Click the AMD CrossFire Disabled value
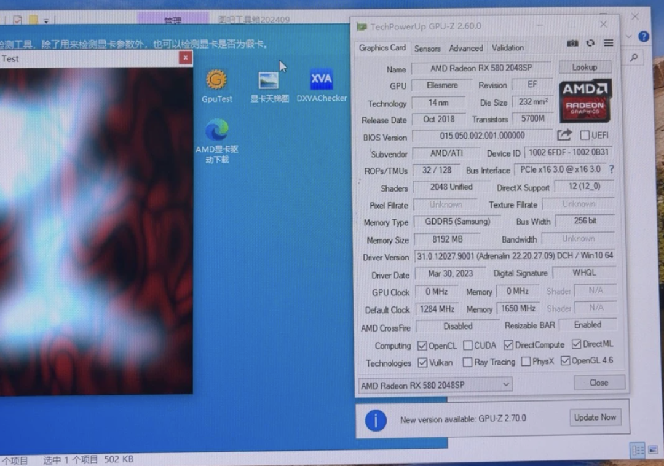Image resolution: width=664 pixels, height=466 pixels. point(457,326)
